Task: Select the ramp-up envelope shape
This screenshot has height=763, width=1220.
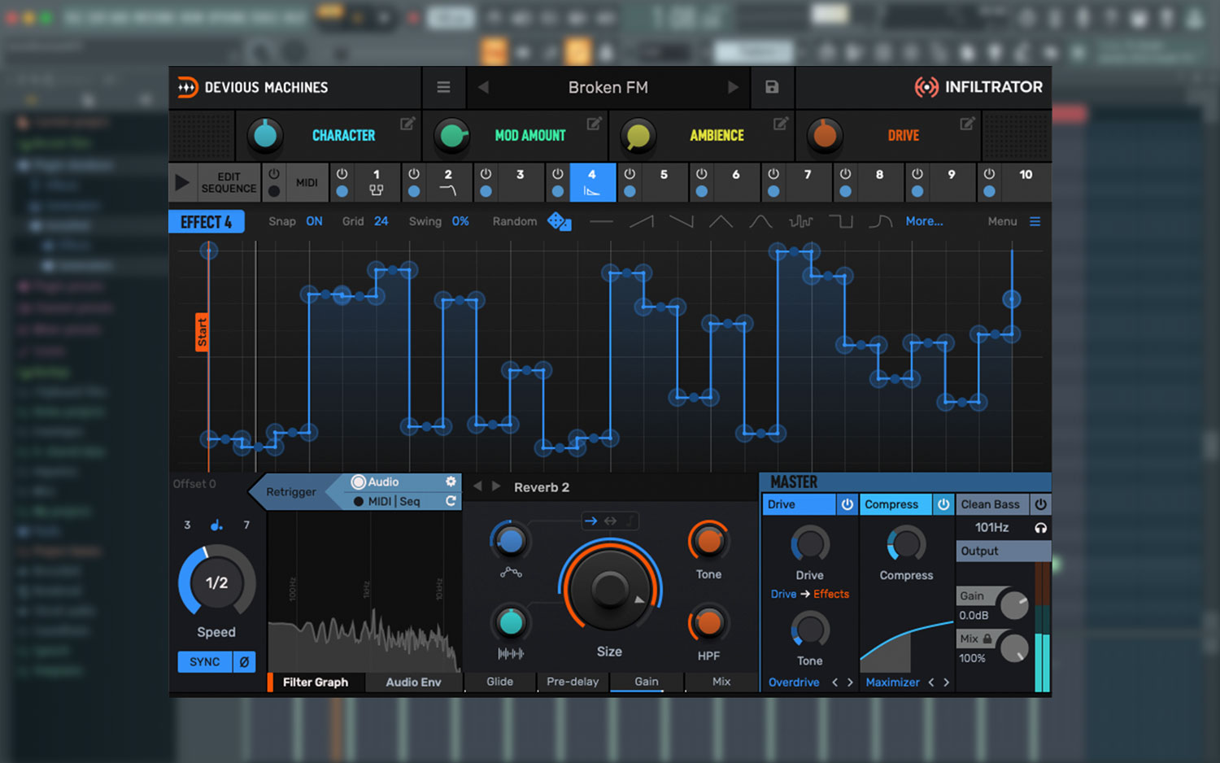Action: click(641, 221)
